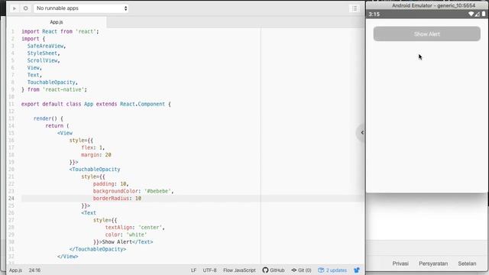Image resolution: width=489 pixels, height=275 pixels.
Task: Click the outline panel icon at top right
Action: click(x=355, y=8)
